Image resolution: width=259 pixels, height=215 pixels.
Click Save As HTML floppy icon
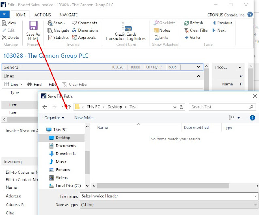coord(33,26)
